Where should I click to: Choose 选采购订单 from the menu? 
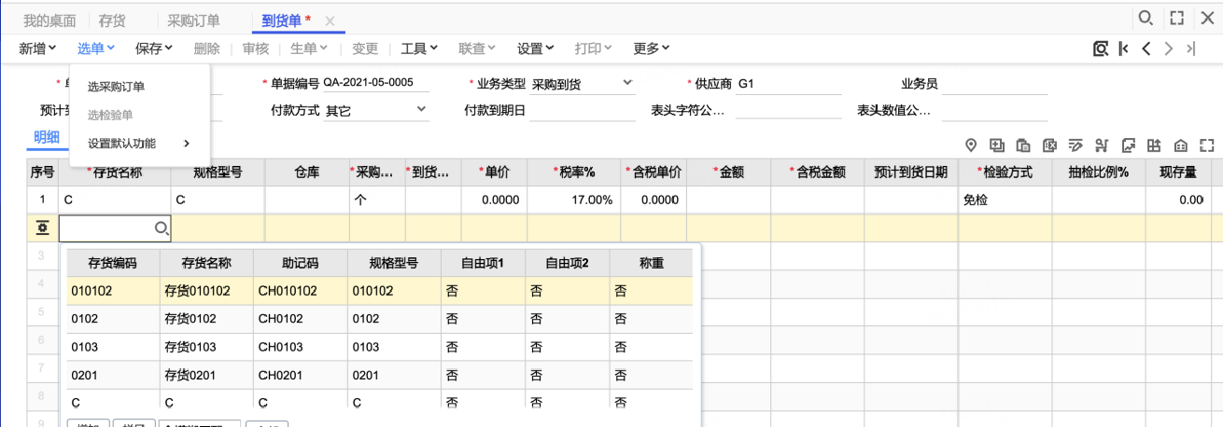click(x=116, y=87)
